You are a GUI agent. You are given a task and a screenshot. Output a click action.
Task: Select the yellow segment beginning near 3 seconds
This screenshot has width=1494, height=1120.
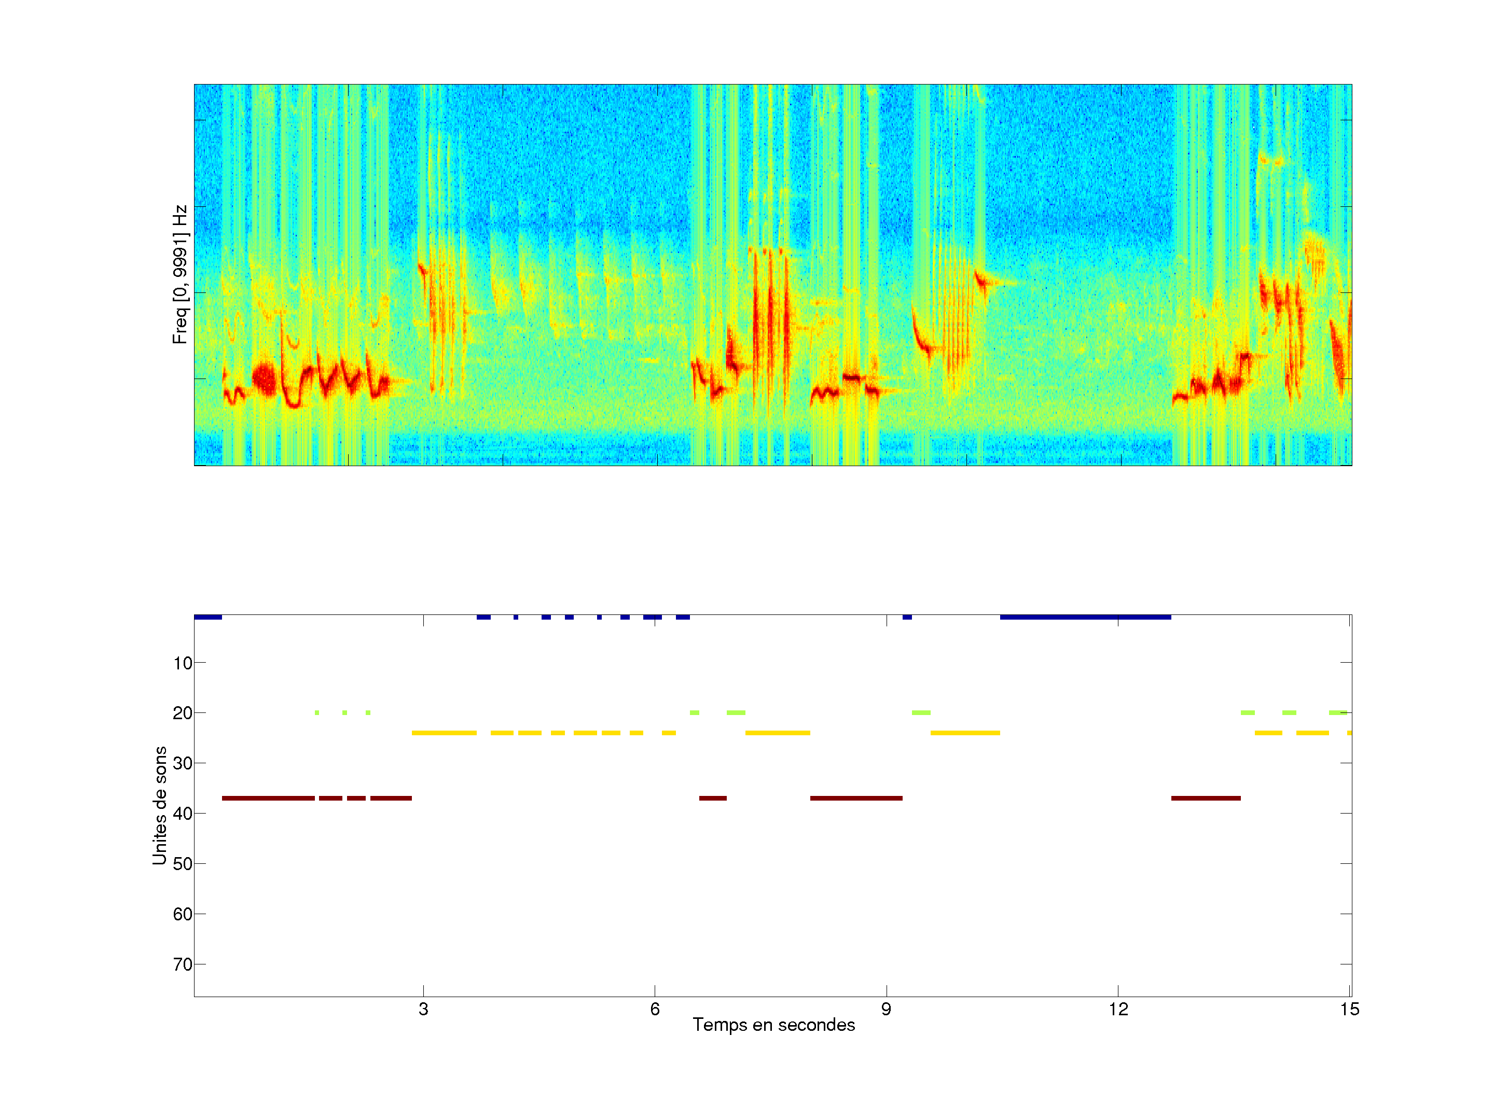[x=444, y=733]
